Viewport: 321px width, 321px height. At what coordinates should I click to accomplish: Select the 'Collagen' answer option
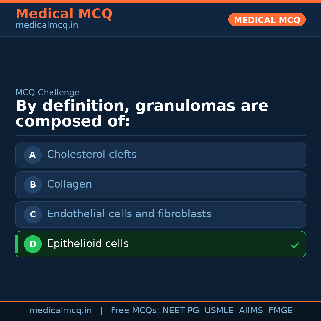pos(69,184)
